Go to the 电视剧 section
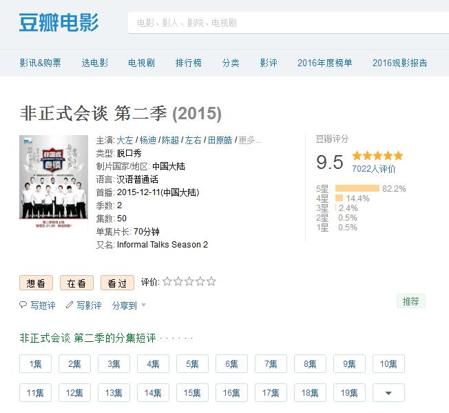This screenshot has width=449, height=413. [x=141, y=63]
